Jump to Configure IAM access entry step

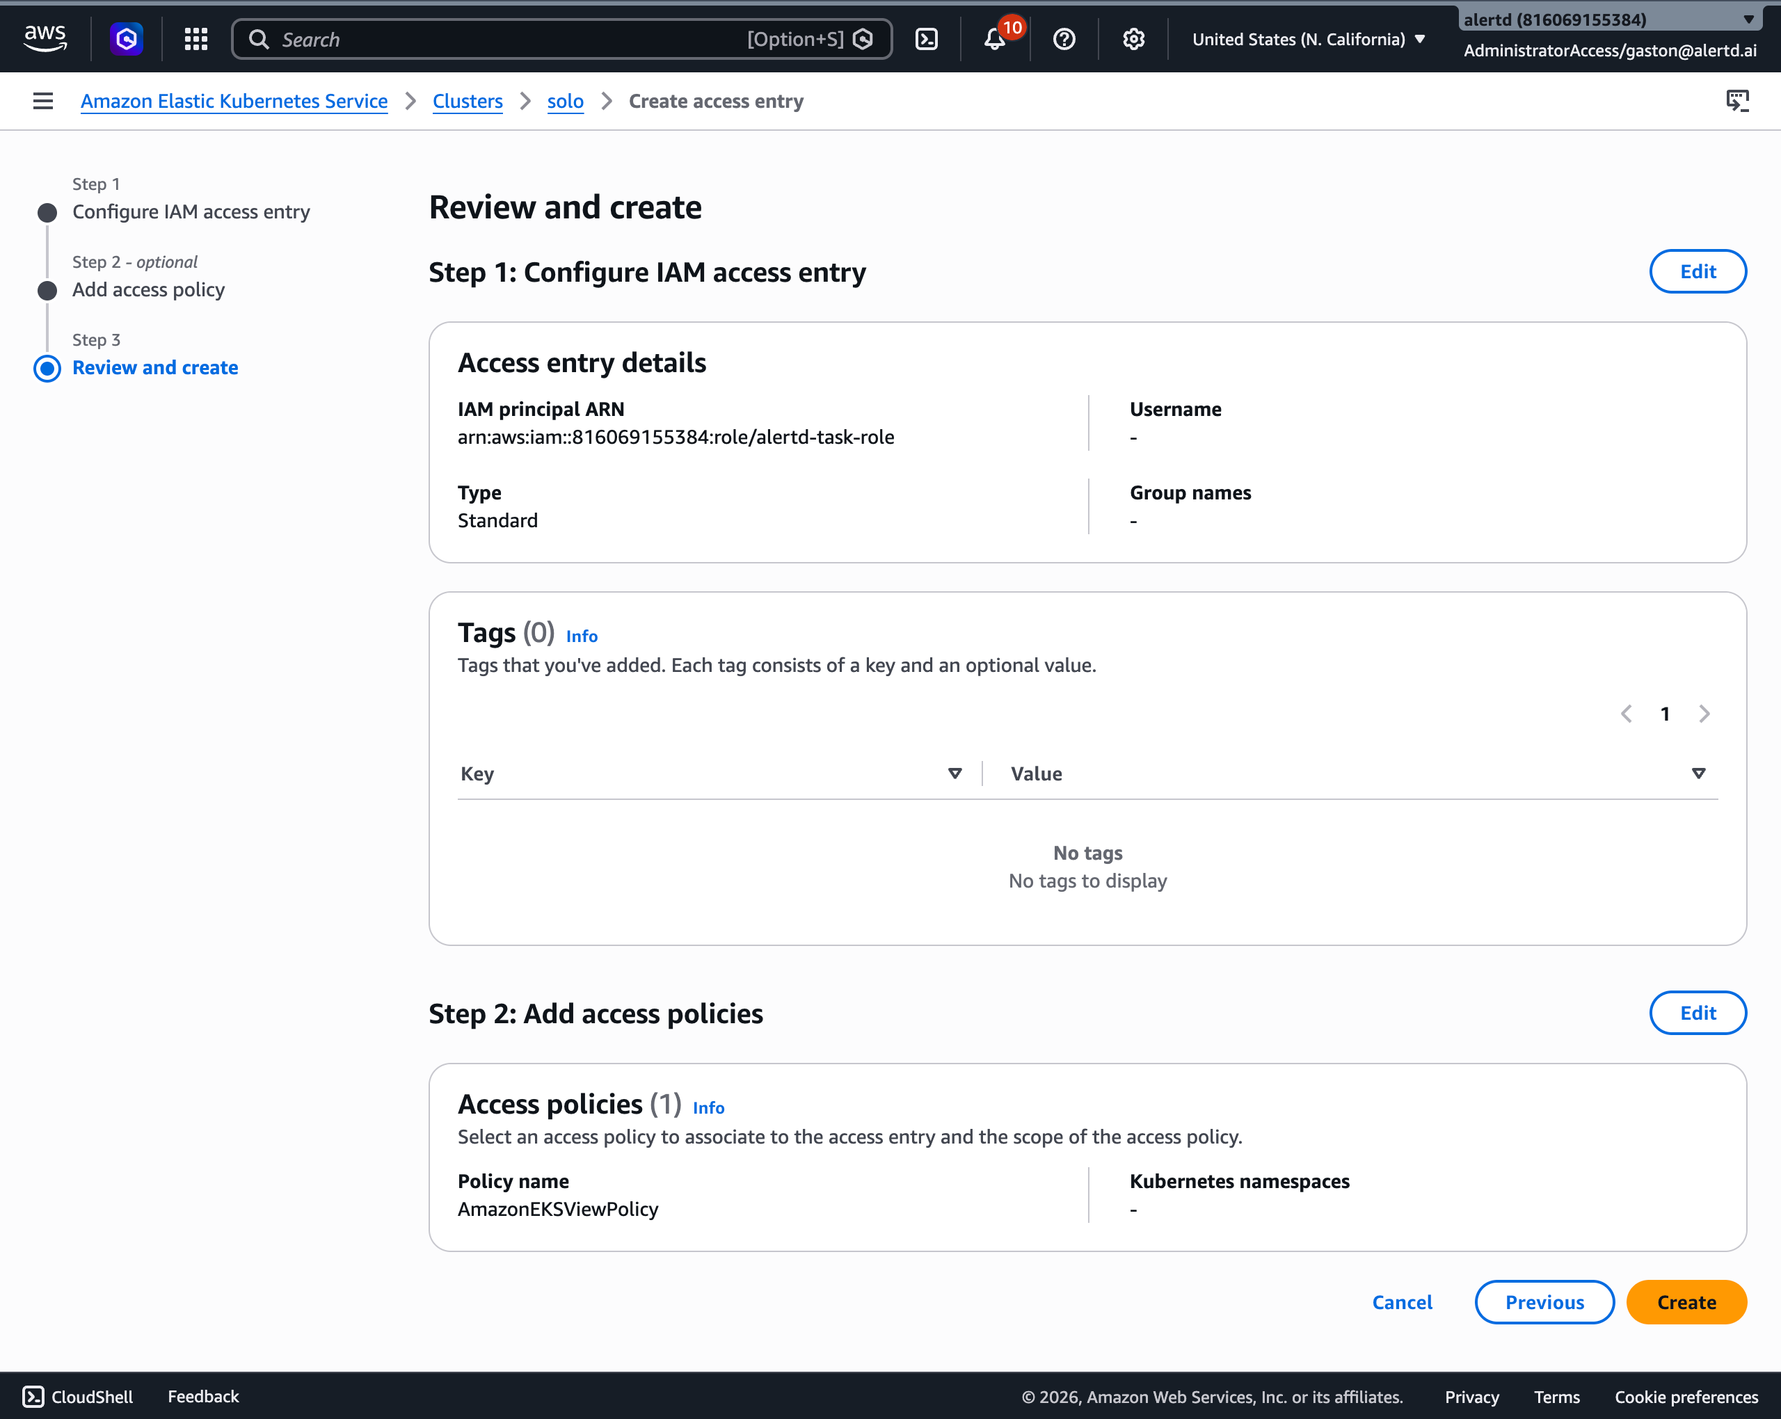point(191,211)
